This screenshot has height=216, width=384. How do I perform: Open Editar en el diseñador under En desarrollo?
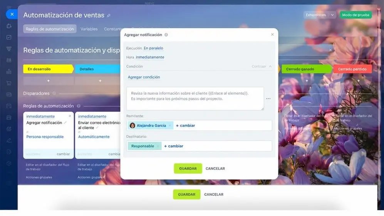(x=47, y=167)
